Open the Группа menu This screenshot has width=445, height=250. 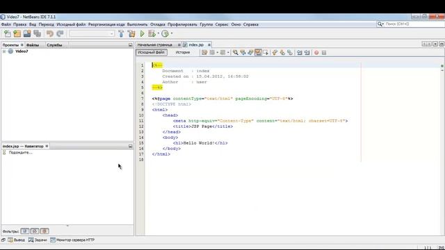206,24
